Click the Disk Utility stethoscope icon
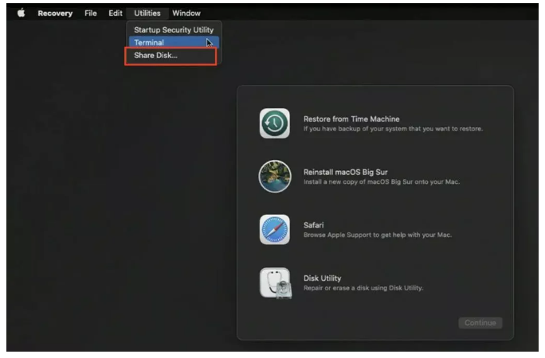Image resolution: width=545 pixels, height=358 pixels. pyautogui.click(x=275, y=283)
